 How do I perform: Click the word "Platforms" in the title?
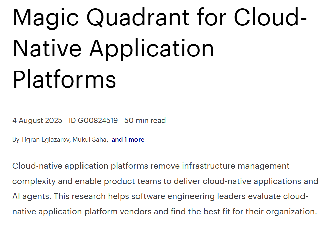pyautogui.click(x=64, y=79)
